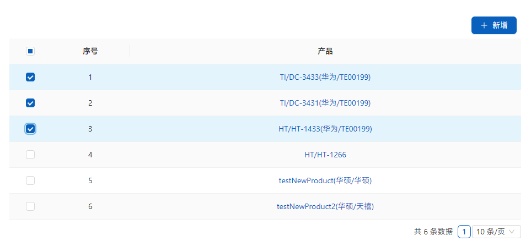Uncheck the checkbox for row 3
The image size is (531, 252).
30,129
